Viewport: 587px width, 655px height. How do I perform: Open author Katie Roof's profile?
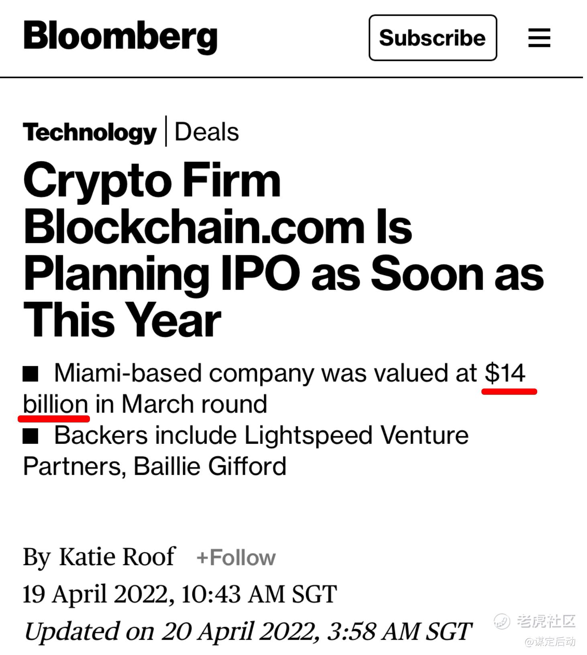pyautogui.click(x=117, y=557)
